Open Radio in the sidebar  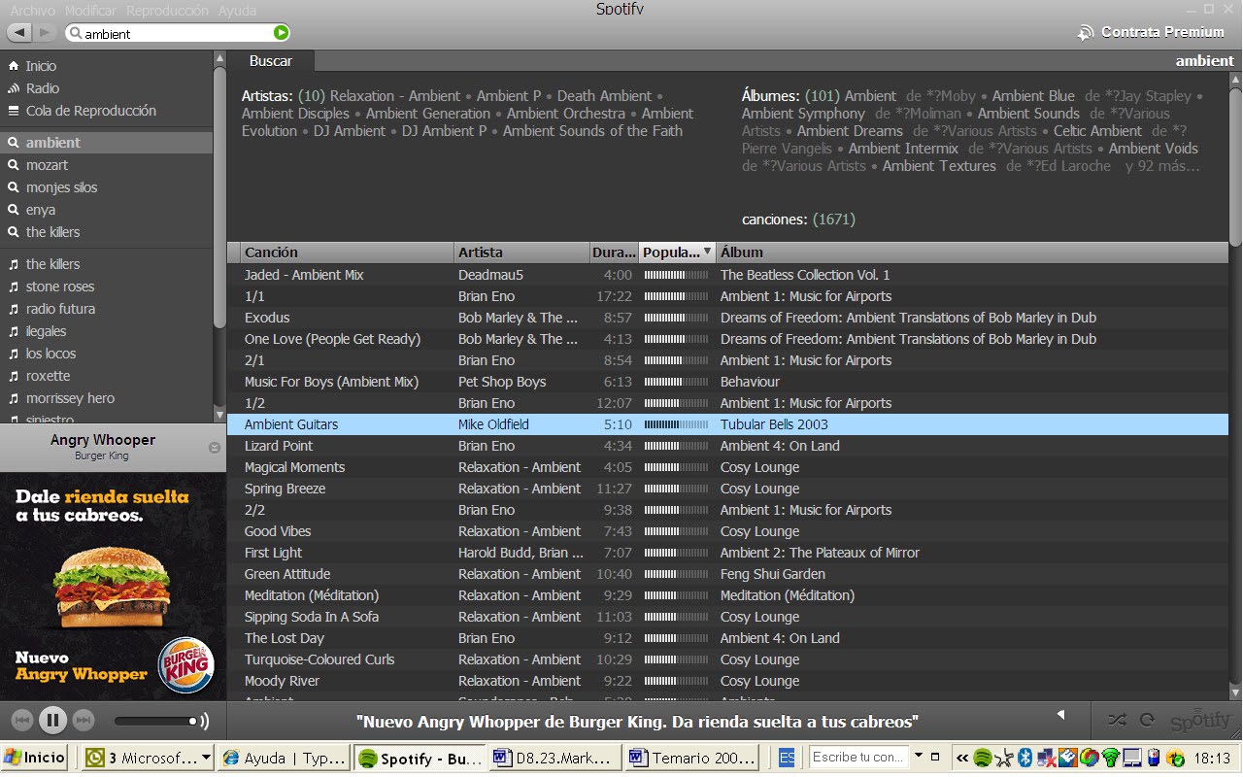[x=43, y=88]
